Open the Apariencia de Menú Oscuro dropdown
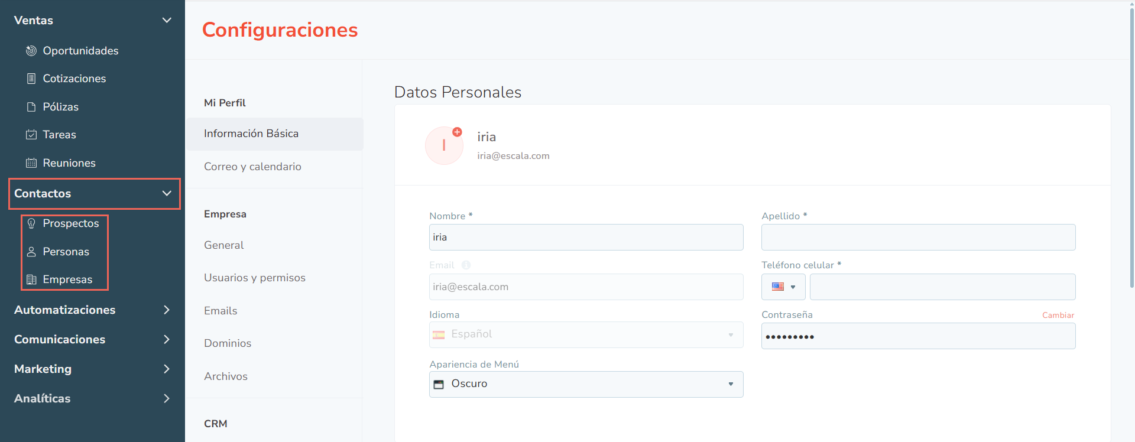This screenshot has width=1135, height=442. coord(586,384)
